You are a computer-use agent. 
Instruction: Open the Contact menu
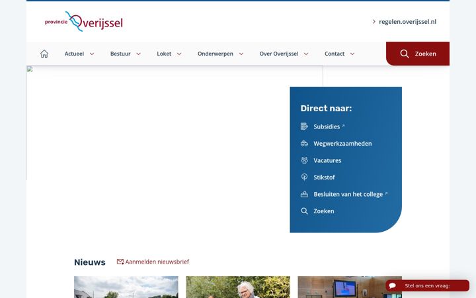pyautogui.click(x=335, y=54)
